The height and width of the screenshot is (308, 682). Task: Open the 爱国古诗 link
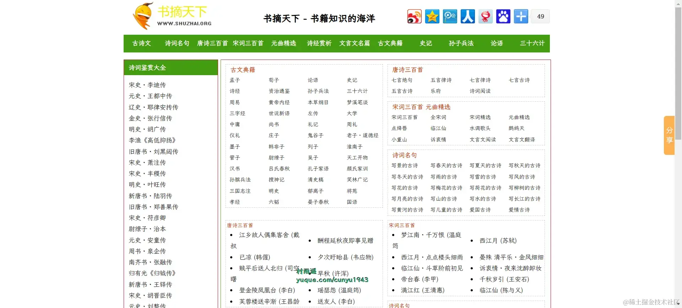480,210
